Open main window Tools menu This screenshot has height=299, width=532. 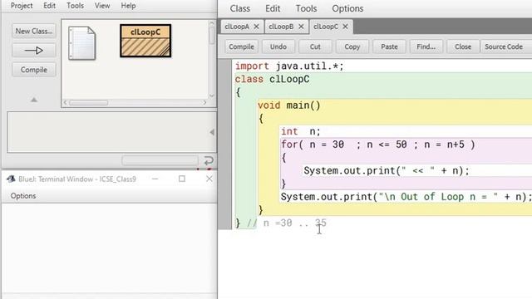pos(75,6)
